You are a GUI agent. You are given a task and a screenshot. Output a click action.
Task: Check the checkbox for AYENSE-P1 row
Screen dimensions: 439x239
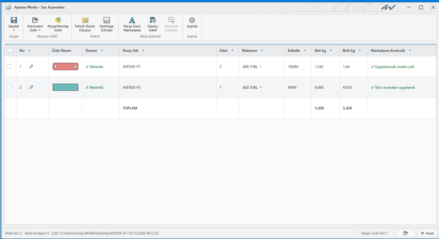point(9,66)
